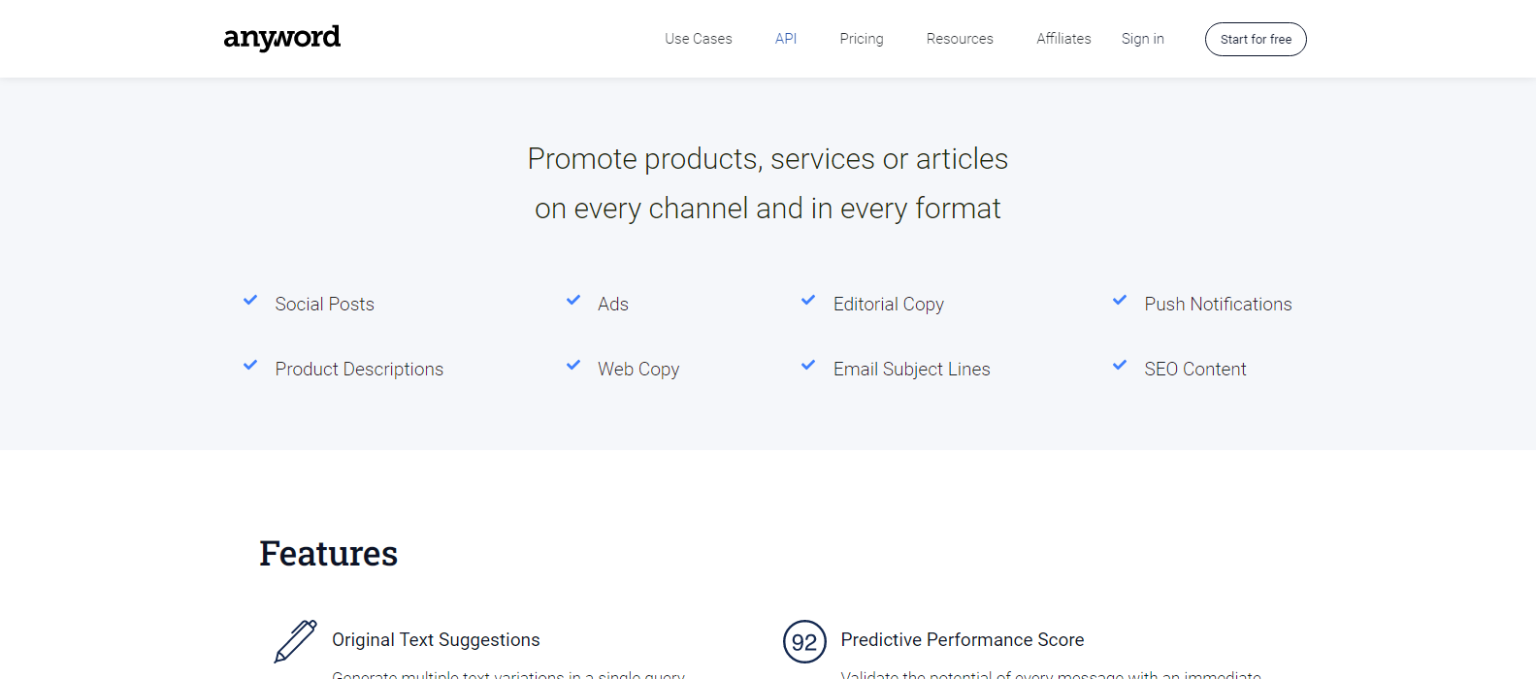The height and width of the screenshot is (679, 1536).
Task: Click the checkmark beside Web Copy
Action: tap(573, 366)
